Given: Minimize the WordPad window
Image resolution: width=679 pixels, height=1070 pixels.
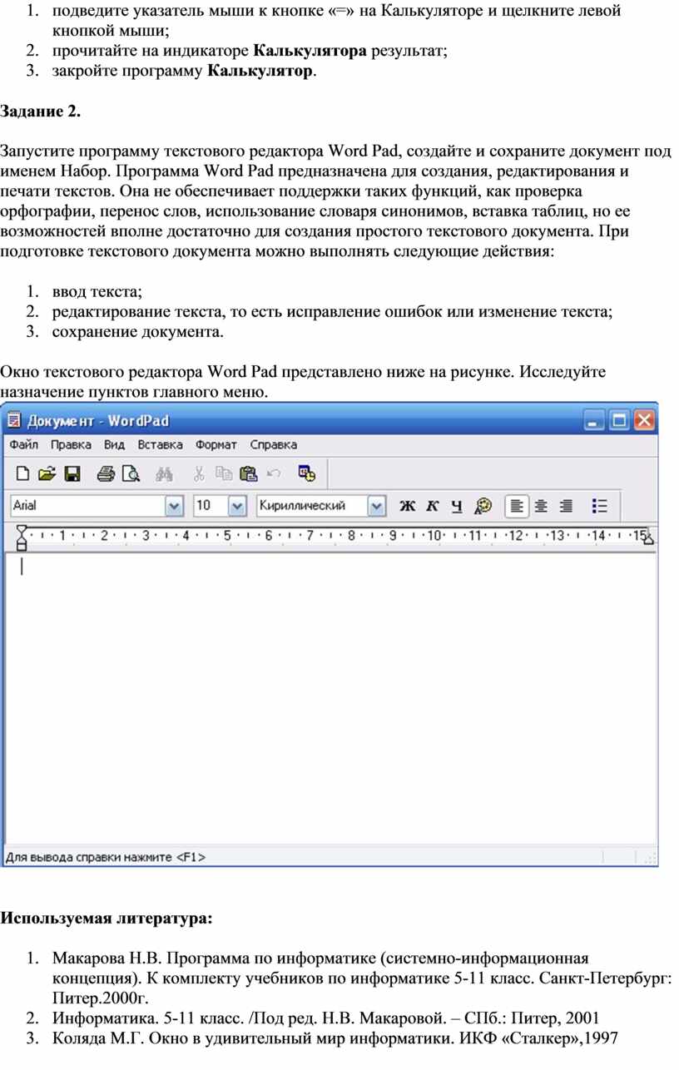Looking at the screenshot, I should (x=594, y=421).
